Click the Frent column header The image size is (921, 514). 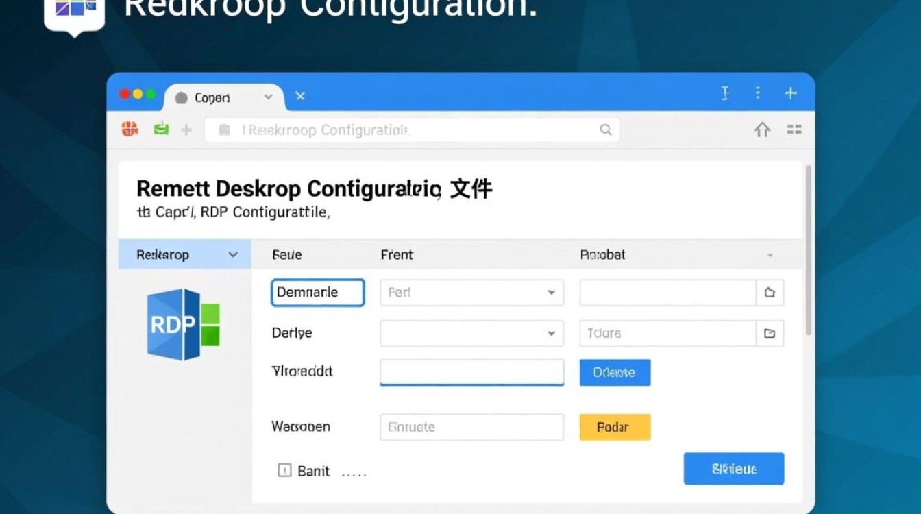pos(397,255)
